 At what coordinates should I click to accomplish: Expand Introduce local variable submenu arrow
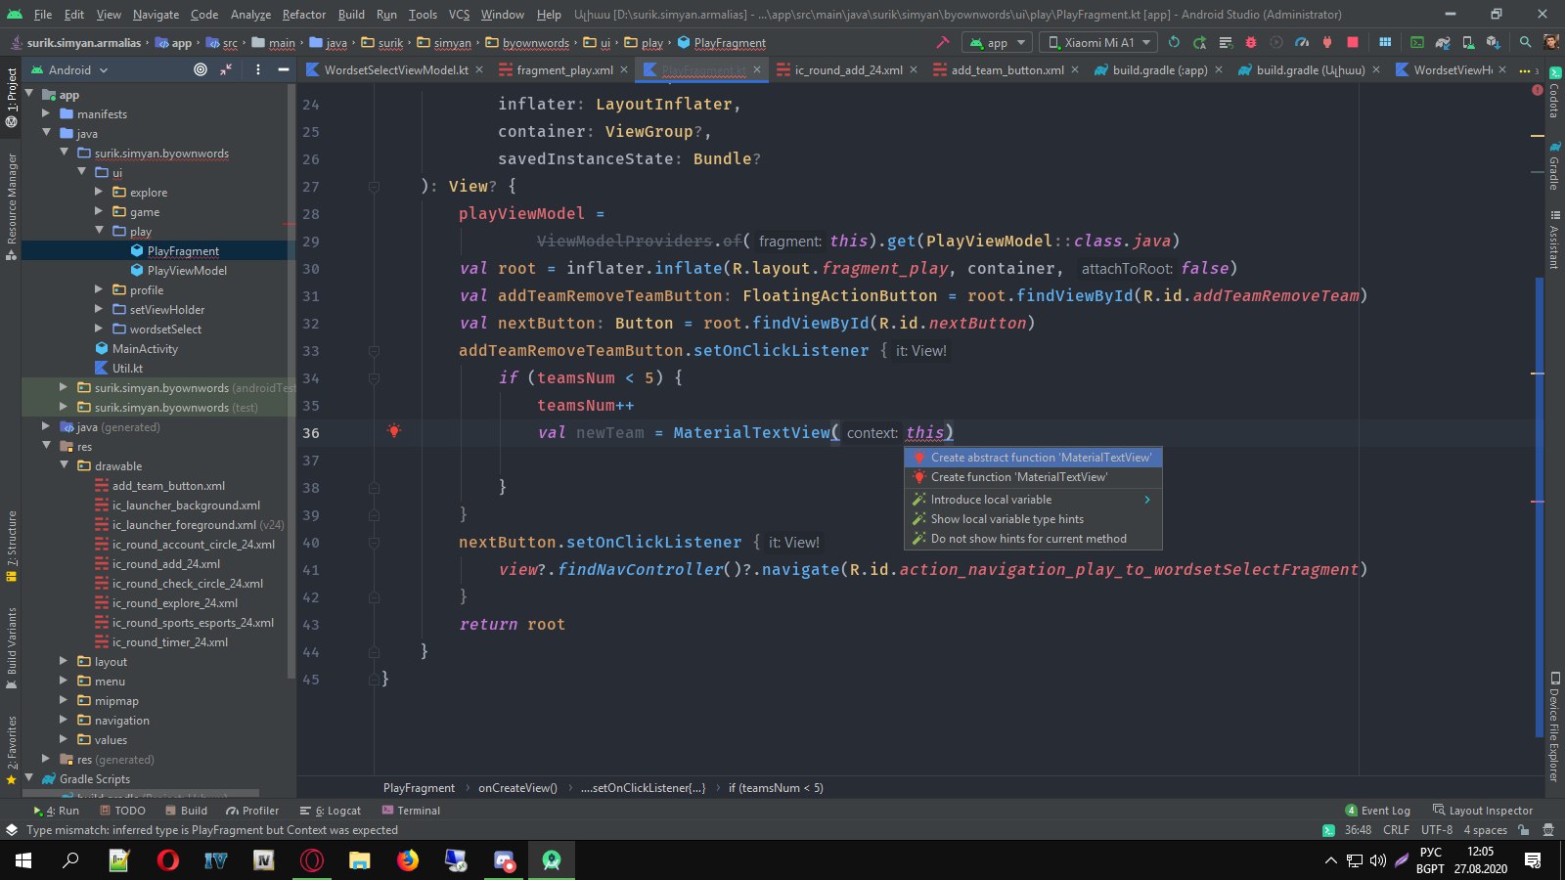coord(1146,499)
